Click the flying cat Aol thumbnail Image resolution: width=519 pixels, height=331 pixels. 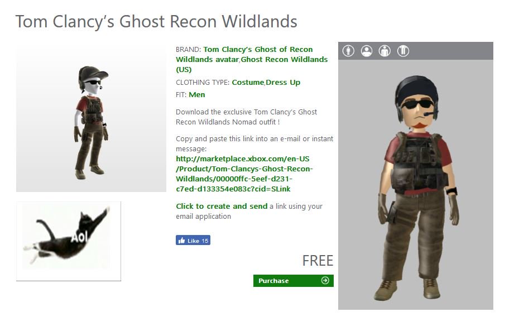pos(69,241)
